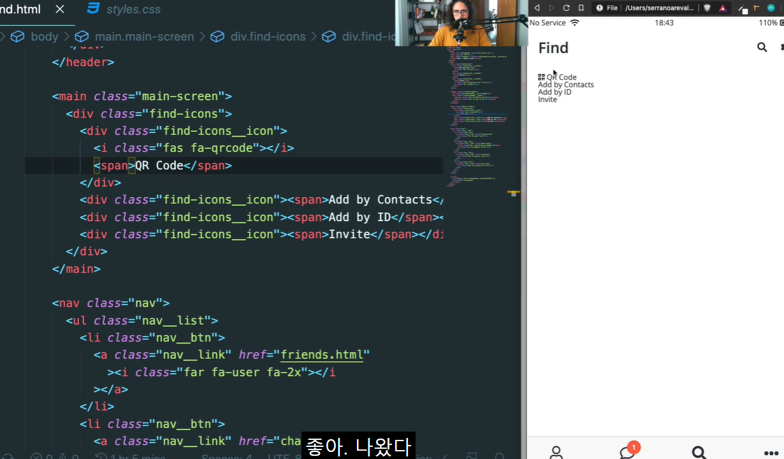
Task: Click the magnifier search icon beside Find
Action: coord(762,47)
